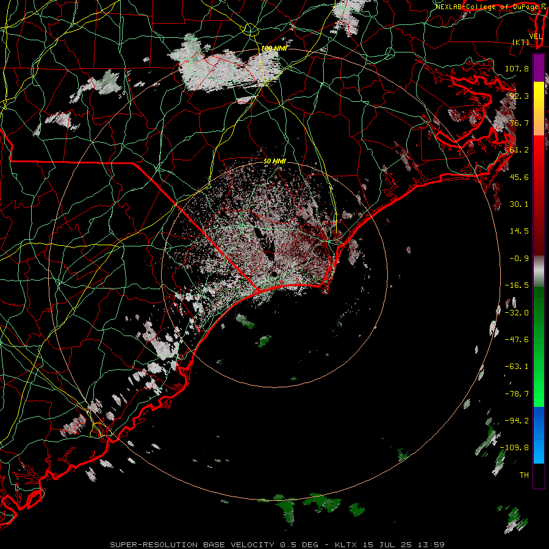Viewport: 549px width, 549px height.
Task: Click the 100 NMI range ring label
Action: point(274,48)
